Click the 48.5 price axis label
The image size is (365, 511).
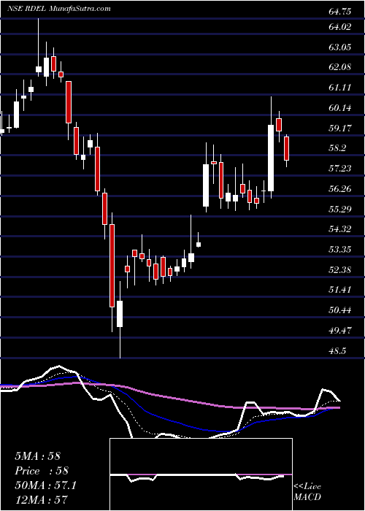click(337, 350)
